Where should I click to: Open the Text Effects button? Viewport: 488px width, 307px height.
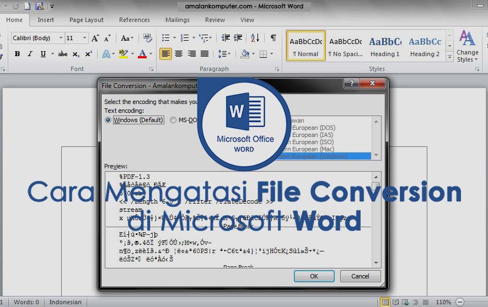coord(106,54)
